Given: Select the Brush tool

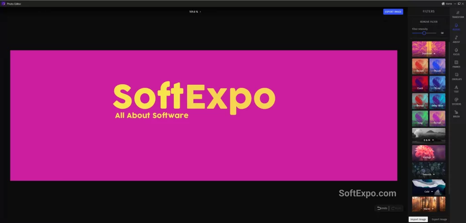Looking at the screenshot, I should 456,113.
